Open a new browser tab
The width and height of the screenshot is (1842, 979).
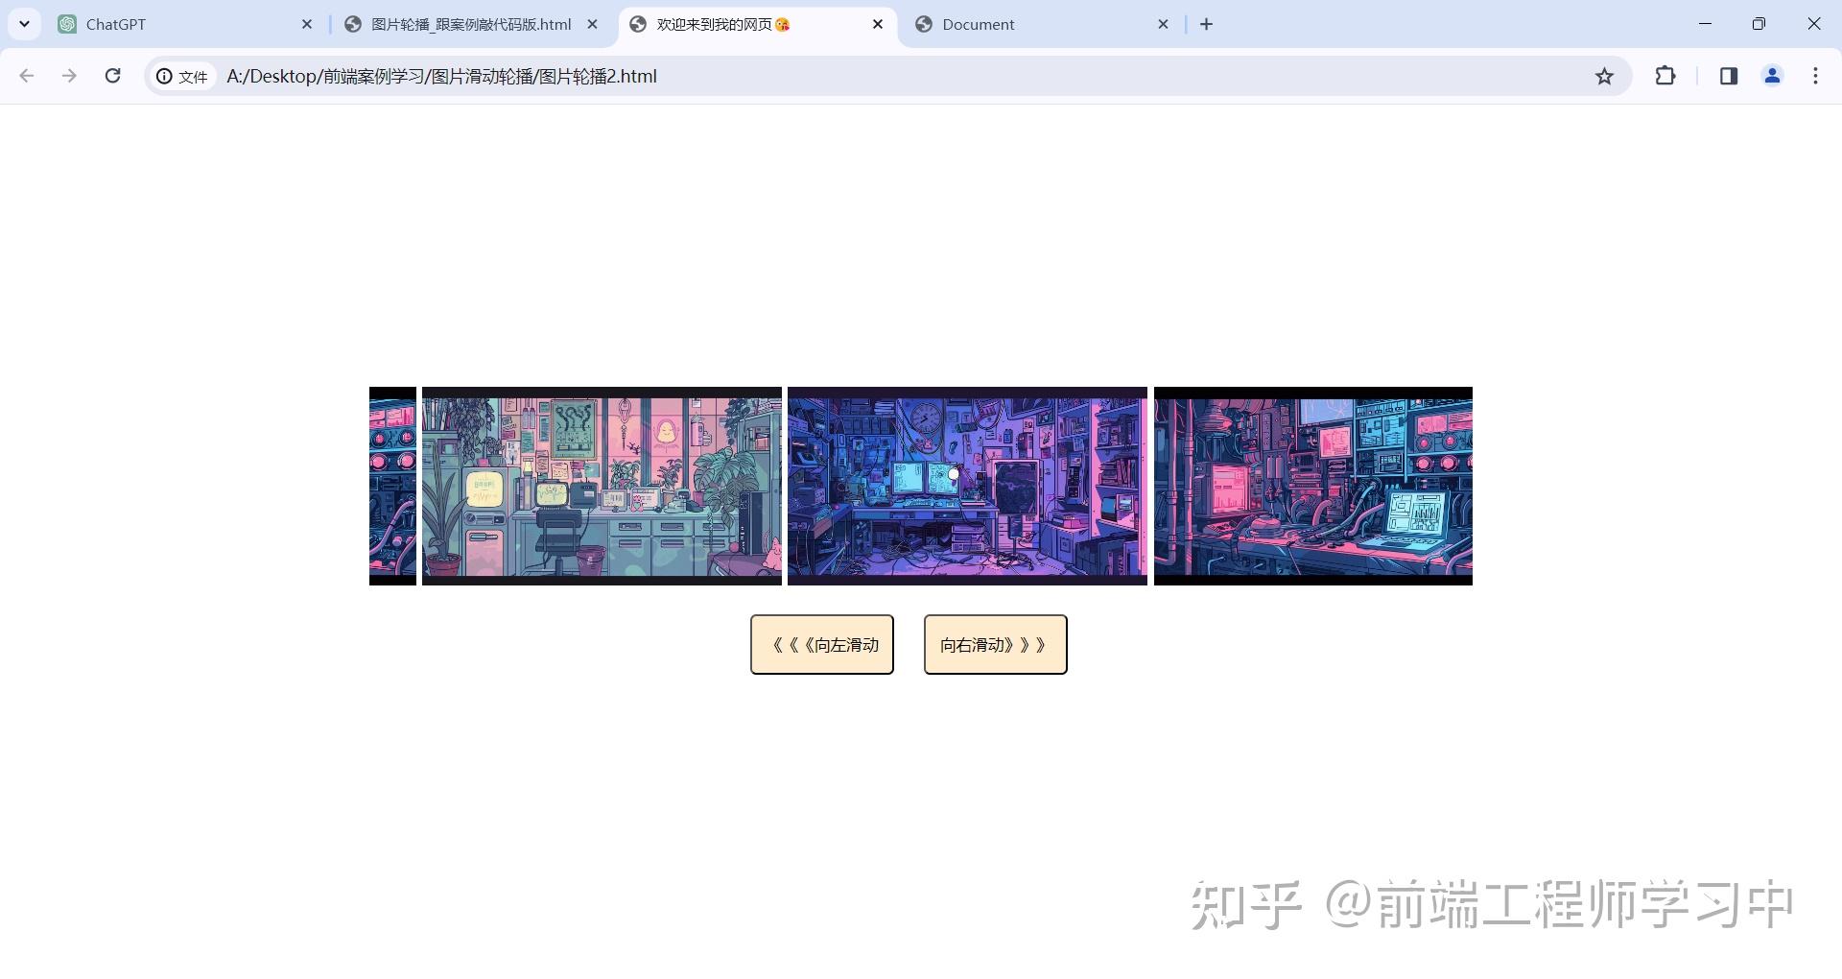[x=1207, y=25]
